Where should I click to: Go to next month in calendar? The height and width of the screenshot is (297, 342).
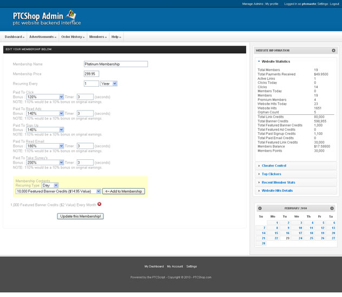point(332,208)
